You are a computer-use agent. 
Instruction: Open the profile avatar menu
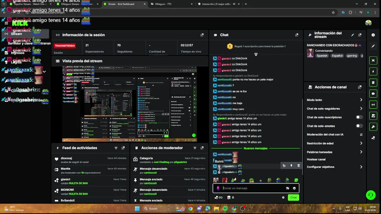tap(368, 23)
